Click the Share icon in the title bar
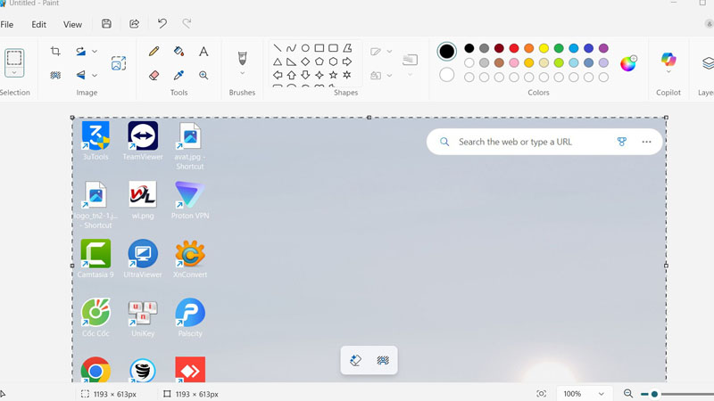 coord(135,24)
